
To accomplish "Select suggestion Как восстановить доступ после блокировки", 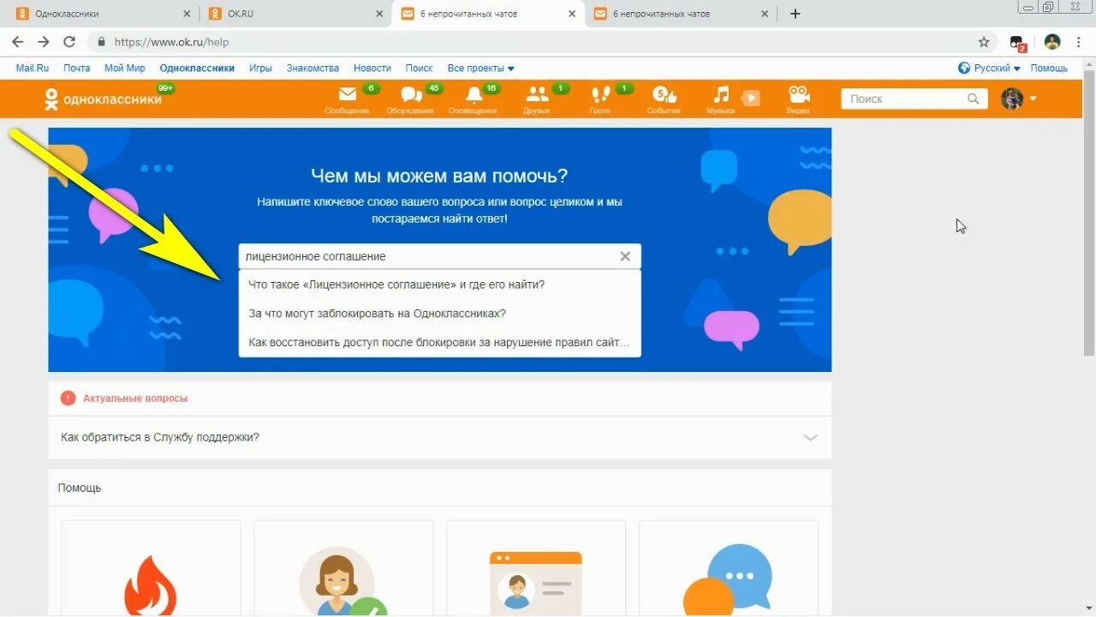I will (439, 342).
